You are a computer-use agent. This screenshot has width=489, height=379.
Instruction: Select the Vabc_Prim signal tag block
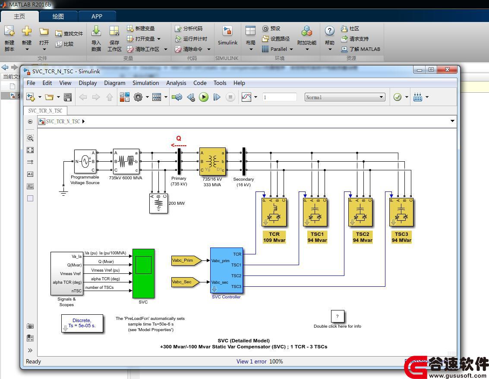[186, 260]
